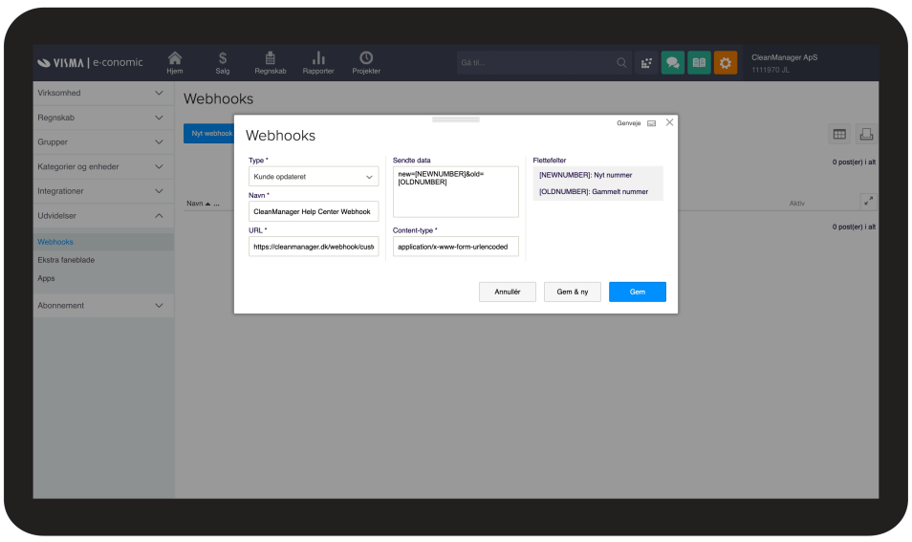The image size is (912, 542).
Task: Select Apps in the sidebar
Action: pyautogui.click(x=46, y=278)
